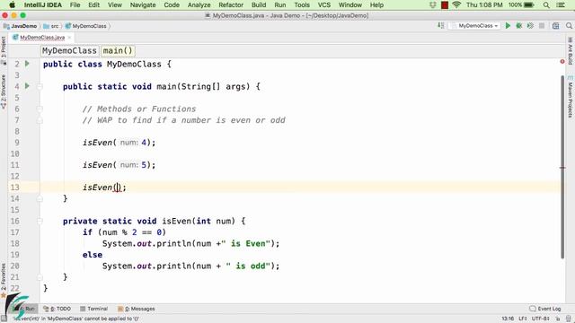Open MyDemoClass run configuration dropdown
Viewport: 575px width, 323px height.
point(475,26)
